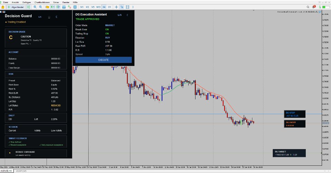
Task: Click the blue grid toolbar icon
Action: coord(75,7)
